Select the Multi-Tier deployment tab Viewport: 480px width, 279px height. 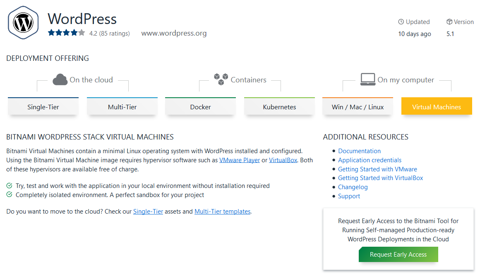(122, 106)
